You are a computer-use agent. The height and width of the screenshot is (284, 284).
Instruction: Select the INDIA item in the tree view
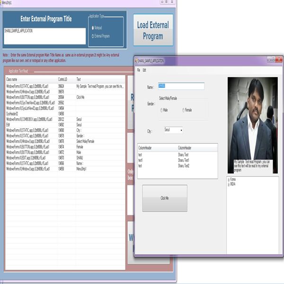(x=233, y=184)
